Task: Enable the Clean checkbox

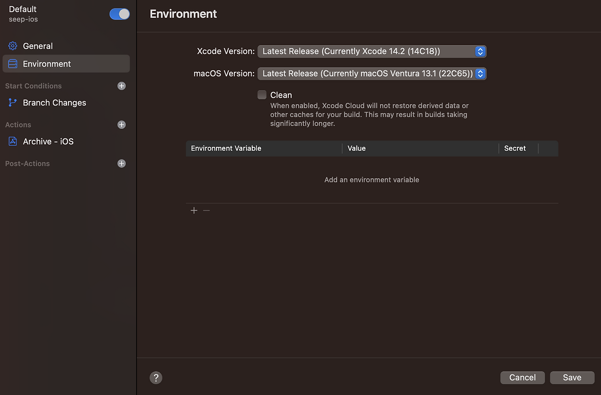Action: tap(262, 95)
